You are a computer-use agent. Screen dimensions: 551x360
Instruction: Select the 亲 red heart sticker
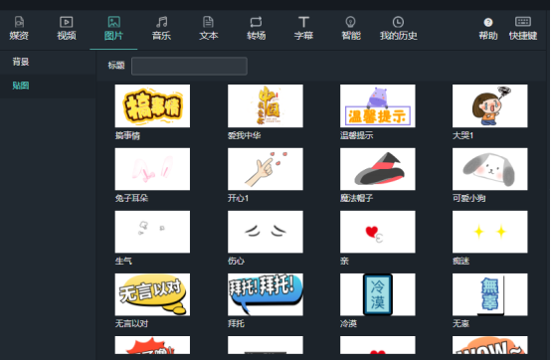(377, 232)
